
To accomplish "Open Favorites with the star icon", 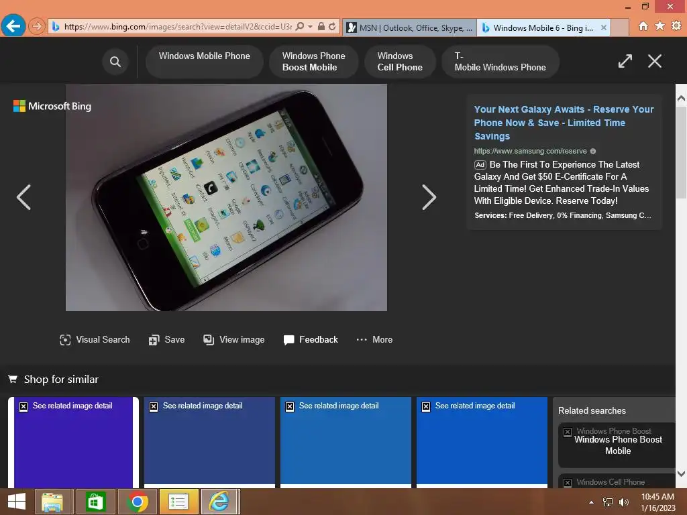I will (660, 26).
